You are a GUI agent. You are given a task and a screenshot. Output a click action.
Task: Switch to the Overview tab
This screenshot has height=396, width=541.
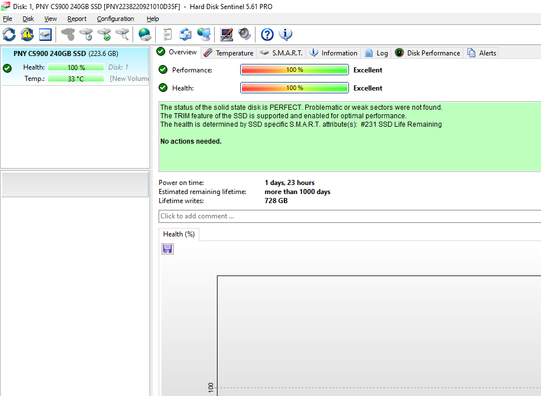coord(177,52)
